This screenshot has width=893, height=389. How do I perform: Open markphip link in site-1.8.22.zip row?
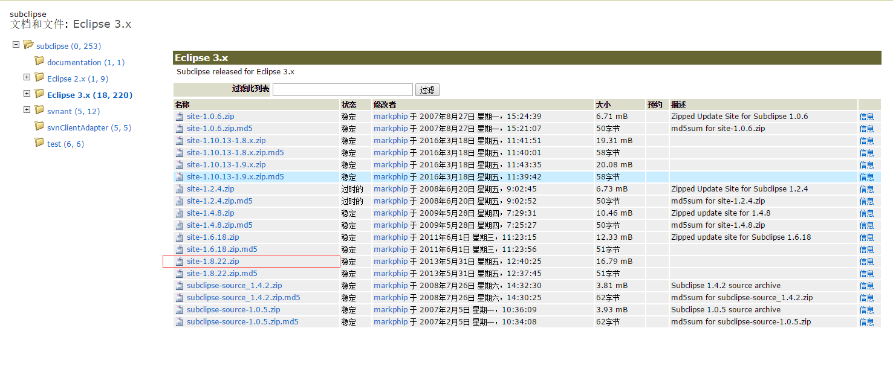pyautogui.click(x=391, y=261)
